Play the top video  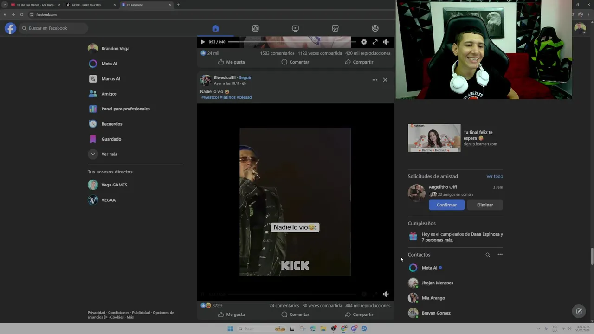(203, 42)
